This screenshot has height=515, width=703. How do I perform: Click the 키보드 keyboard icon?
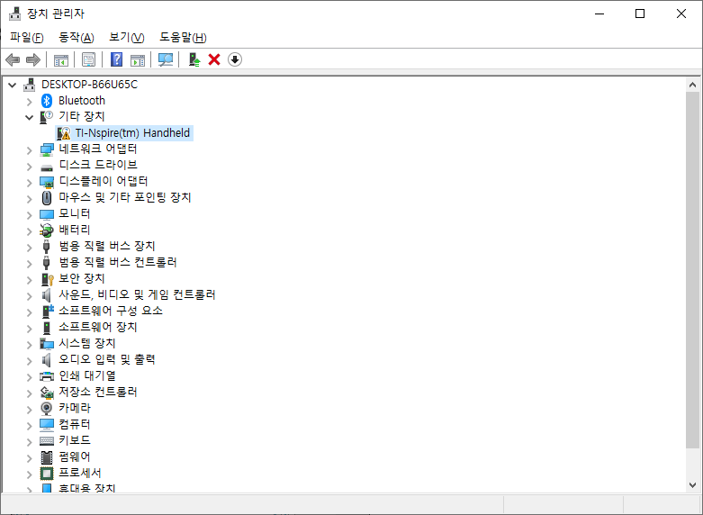(x=47, y=441)
